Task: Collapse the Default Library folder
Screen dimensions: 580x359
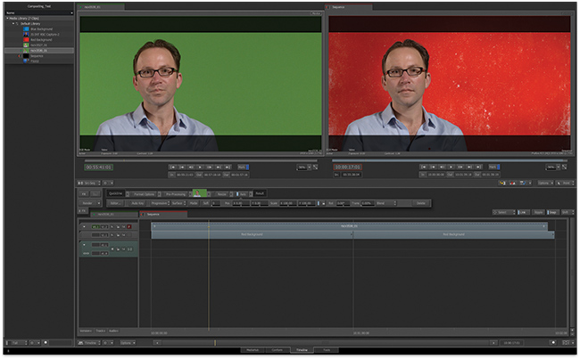Action: 12,24
